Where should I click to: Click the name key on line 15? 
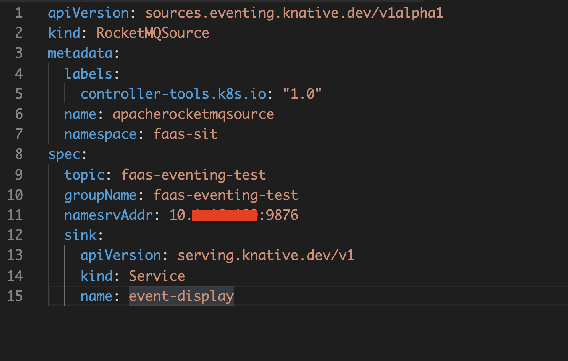[x=97, y=296]
